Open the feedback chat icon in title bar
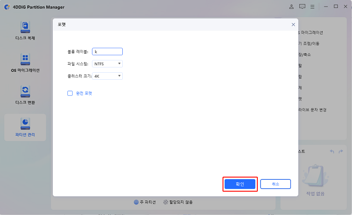352x215 pixels. coord(302,7)
